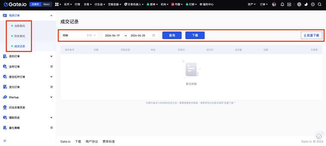This screenshot has width=326, height=146.
Task: Open the four-dot apps grid icon
Action: pyautogui.click(x=58, y=4)
